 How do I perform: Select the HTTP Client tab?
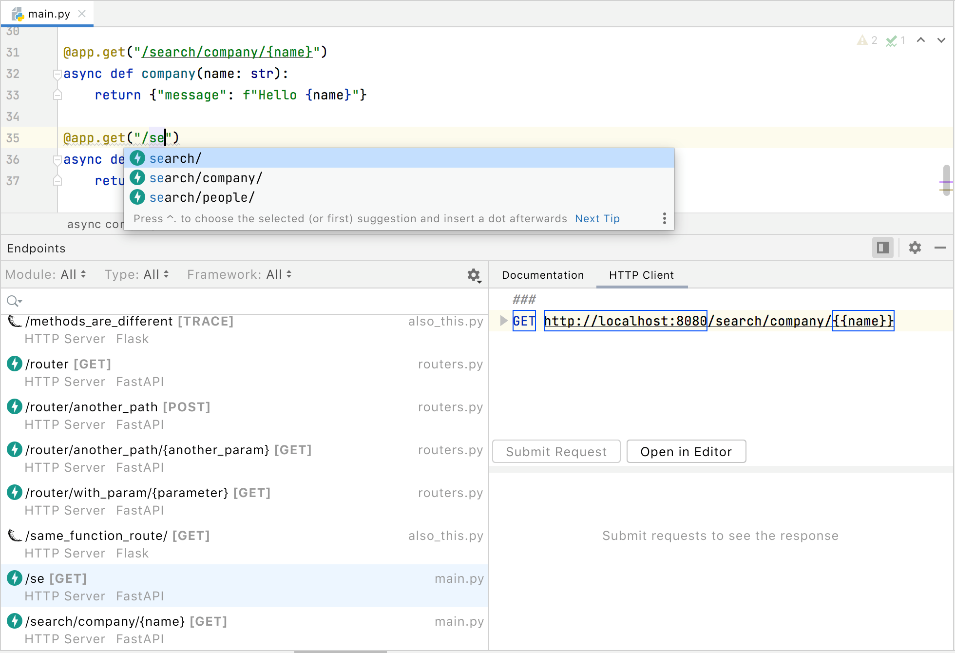pos(641,275)
